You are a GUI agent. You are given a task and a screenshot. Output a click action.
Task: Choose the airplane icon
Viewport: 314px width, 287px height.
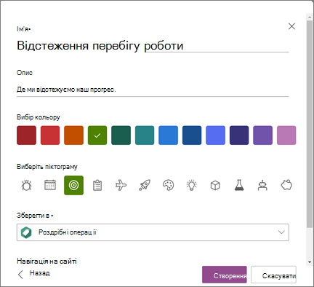[x=121, y=185]
